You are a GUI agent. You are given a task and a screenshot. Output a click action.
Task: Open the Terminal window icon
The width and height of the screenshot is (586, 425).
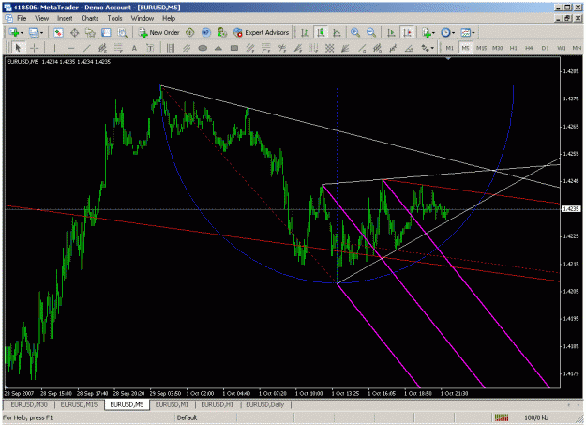point(106,33)
